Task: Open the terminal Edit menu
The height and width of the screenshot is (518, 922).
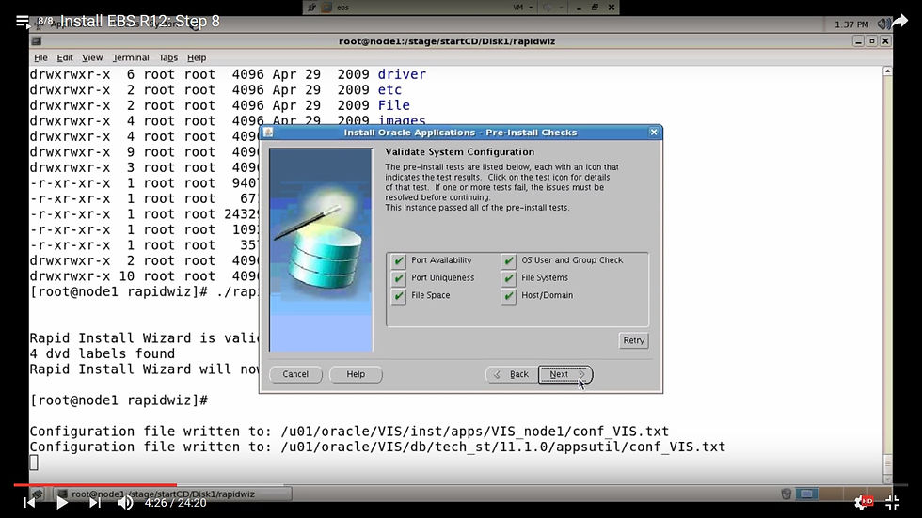Action: pyautogui.click(x=65, y=57)
